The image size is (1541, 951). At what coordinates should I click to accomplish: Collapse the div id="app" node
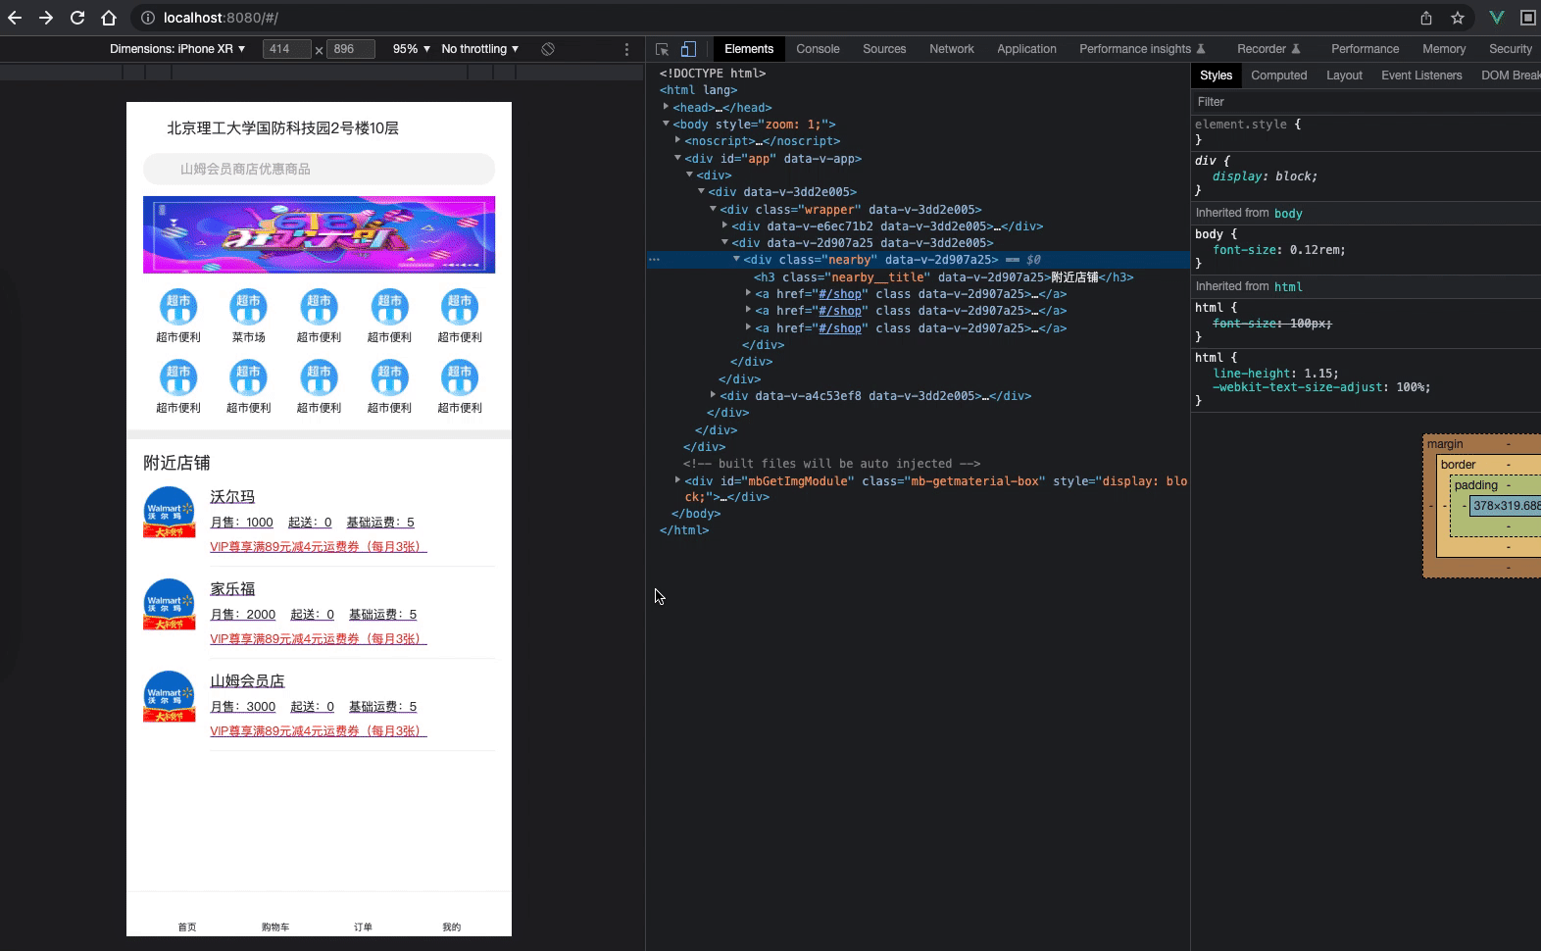coord(677,158)
